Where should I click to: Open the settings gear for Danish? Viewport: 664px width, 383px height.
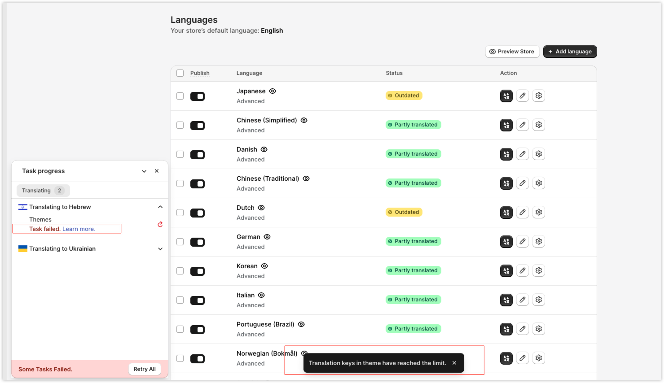[539, 154]
